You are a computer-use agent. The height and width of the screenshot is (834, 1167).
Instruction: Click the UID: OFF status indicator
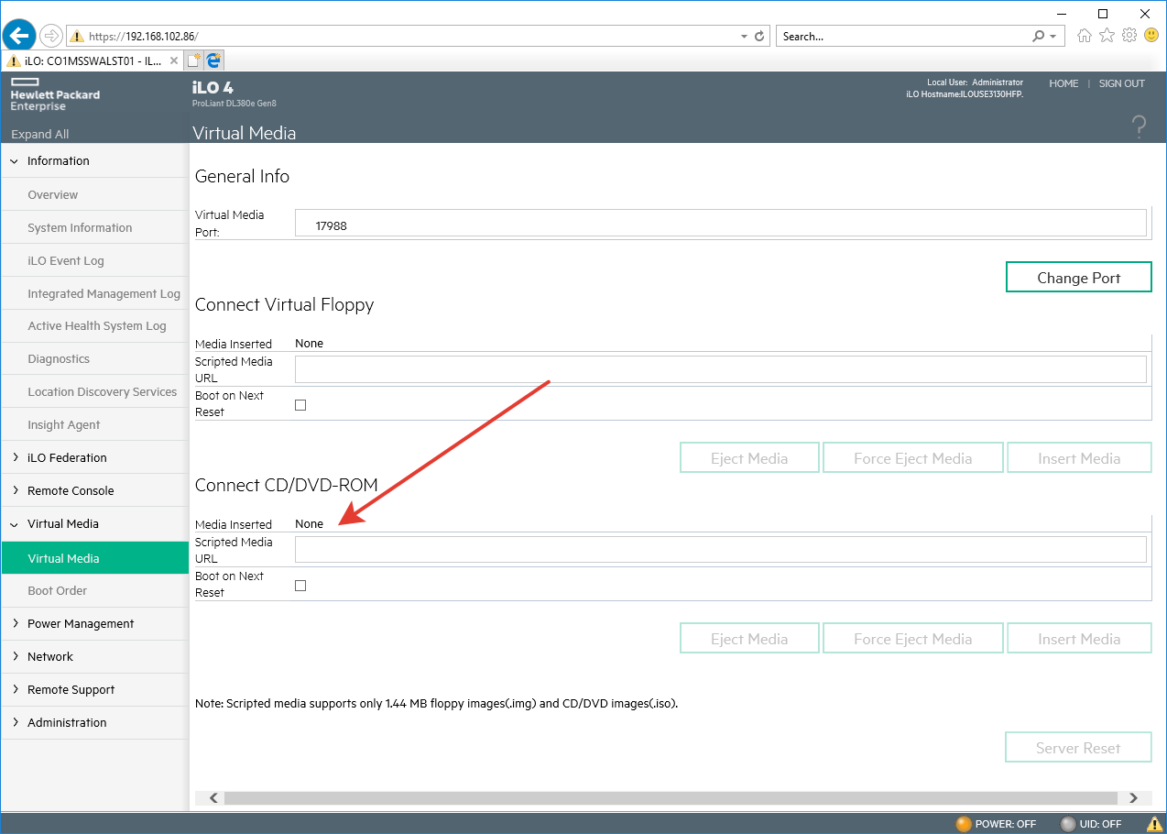pyautogui.click(x=1091, y=824)
